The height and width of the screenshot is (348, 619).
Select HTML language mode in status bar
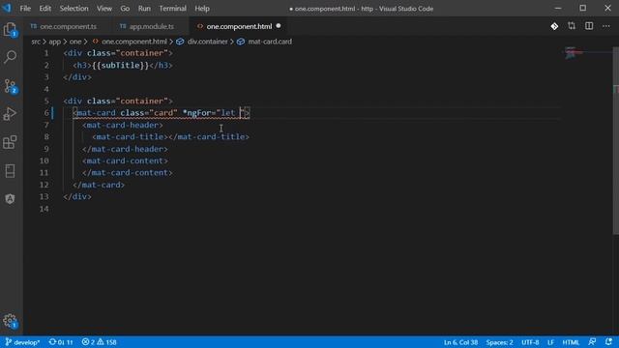(571, 342)
